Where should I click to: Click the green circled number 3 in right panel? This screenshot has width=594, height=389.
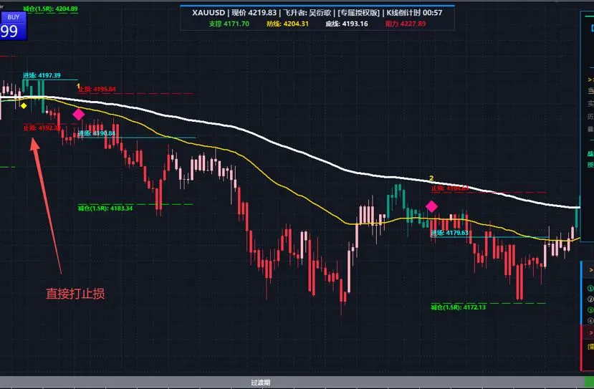coord(590,309)
